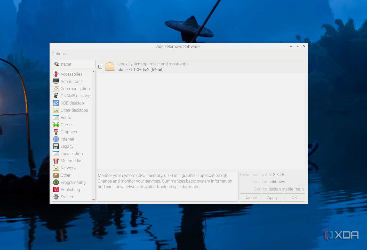Click the KDE desktop icon
The image size is (367, 250).
[56, 103]
